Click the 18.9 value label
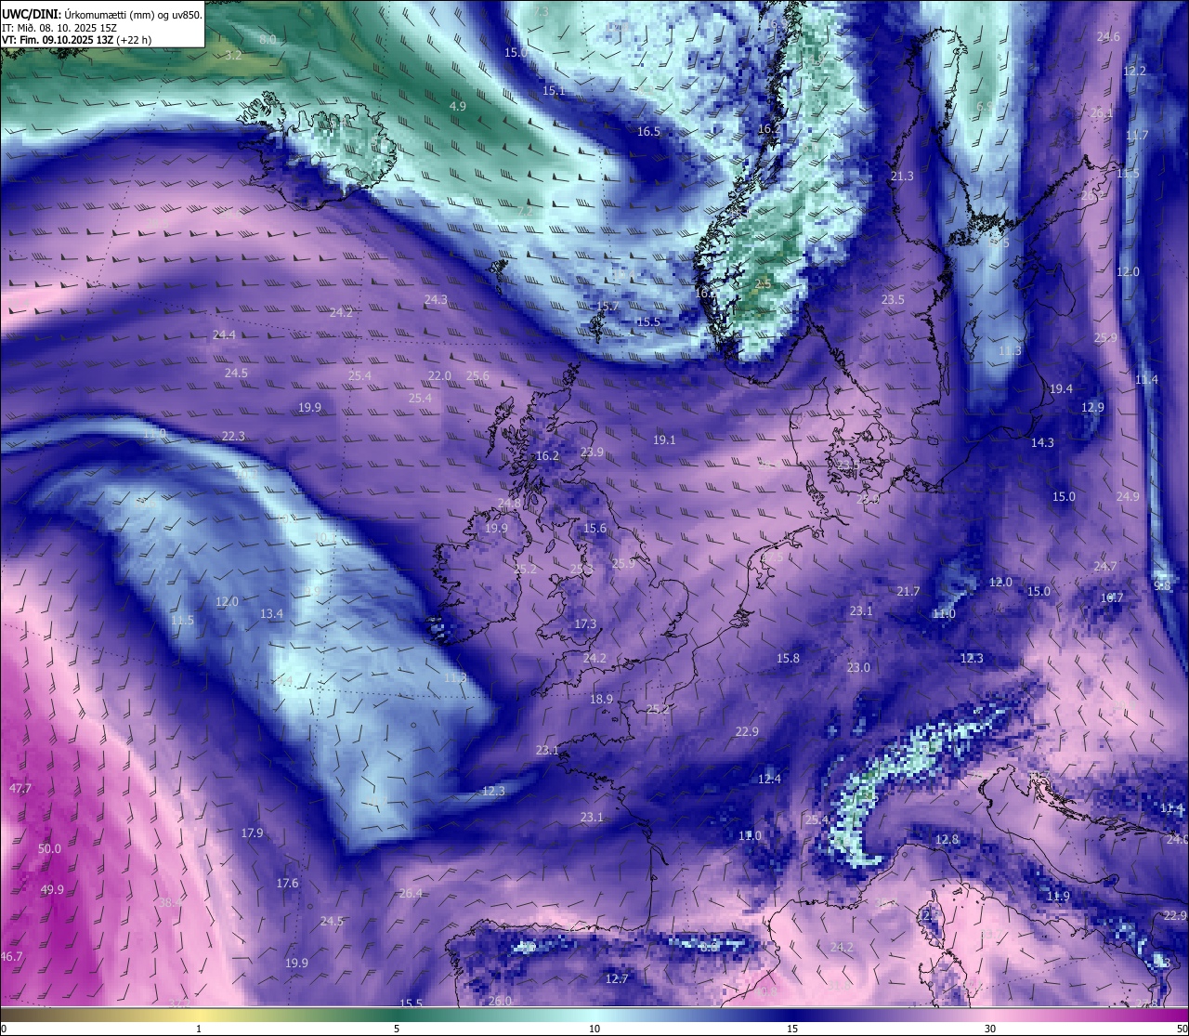This screenshot has height=1036, width=1189. tap(601, 700)
